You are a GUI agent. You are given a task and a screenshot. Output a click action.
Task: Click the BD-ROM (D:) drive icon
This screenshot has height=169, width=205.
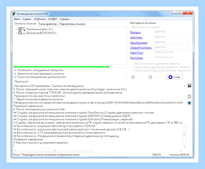tap(23, 33)
